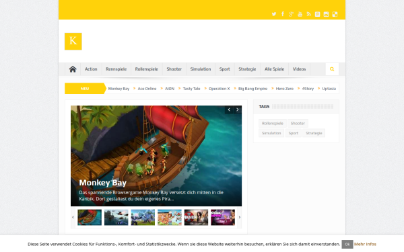Open Mehr Infos cookie link
Viewport: 404px width, 252px height.
(x=365, y=244)
